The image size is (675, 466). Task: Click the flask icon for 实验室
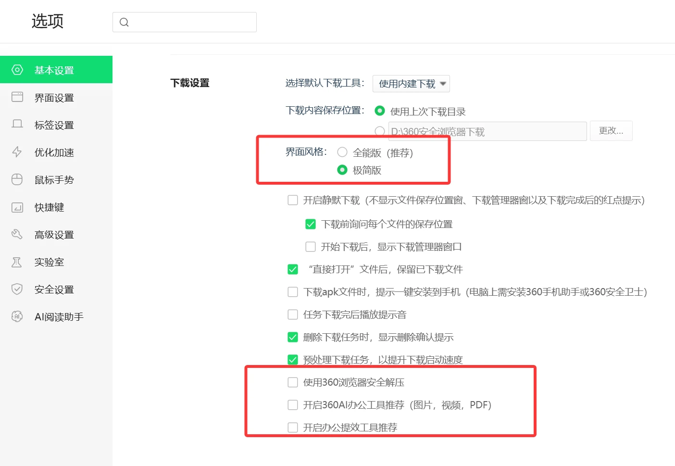click(x=17, y=262)
